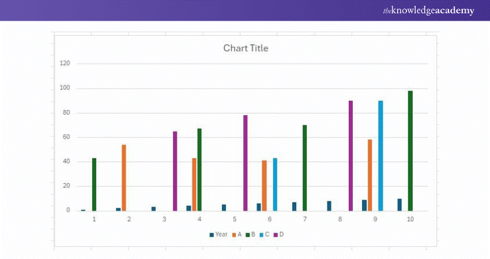Open The Knowledge Academy logo
The width and height of the screenshot is (490, 259).
pyautogui.click(x=429, y=10)
